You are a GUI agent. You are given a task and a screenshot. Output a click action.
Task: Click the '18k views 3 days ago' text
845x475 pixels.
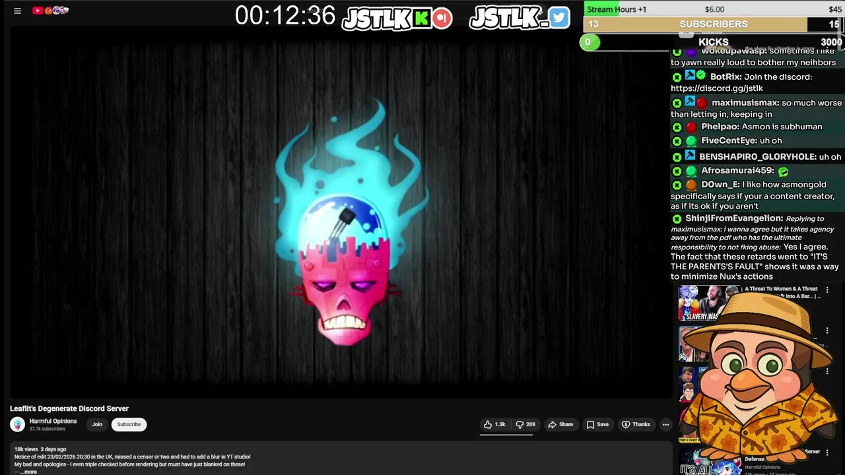pos(40,449)
